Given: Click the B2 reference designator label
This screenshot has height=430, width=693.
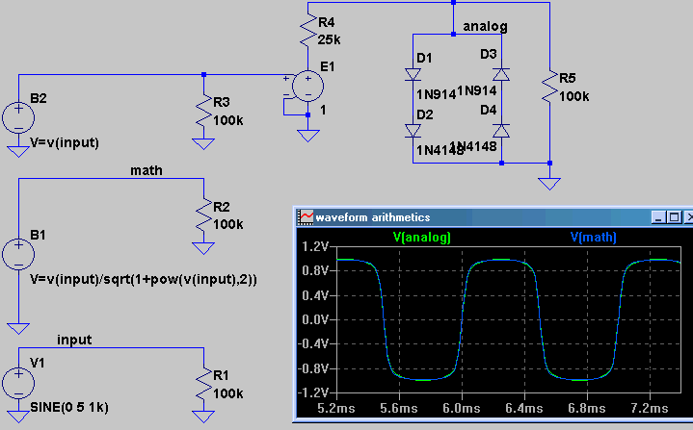Looking at the screenshot, I should pos(39,98).
